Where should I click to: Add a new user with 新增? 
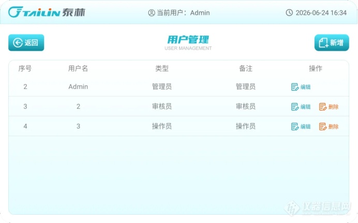click(x=332, y=43)
